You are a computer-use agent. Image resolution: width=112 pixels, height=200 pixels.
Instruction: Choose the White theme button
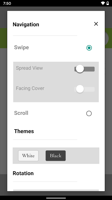pos(28,155)
